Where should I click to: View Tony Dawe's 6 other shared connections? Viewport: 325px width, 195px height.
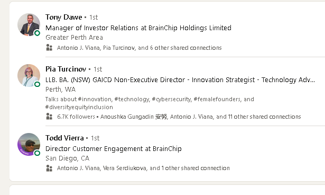tap(140, 48)
